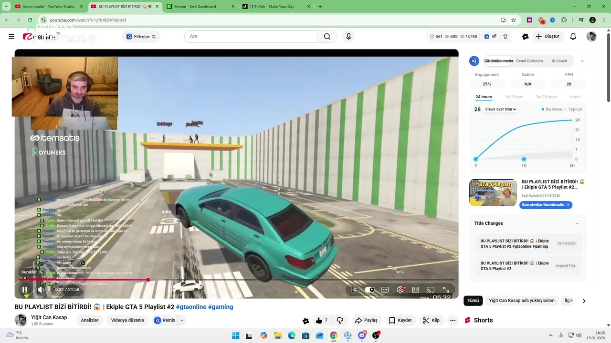Pause the video playback
This screenshot has height=343, width=611.
(x=25, y=289)
